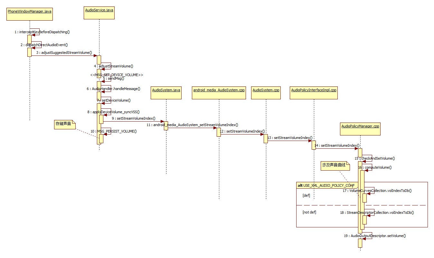Click the <<MSG_SET_DEVICE_VOLUME>> stereotype text
Image resolution: width=434 pixels, height=258 pixels.
[117, 74]
